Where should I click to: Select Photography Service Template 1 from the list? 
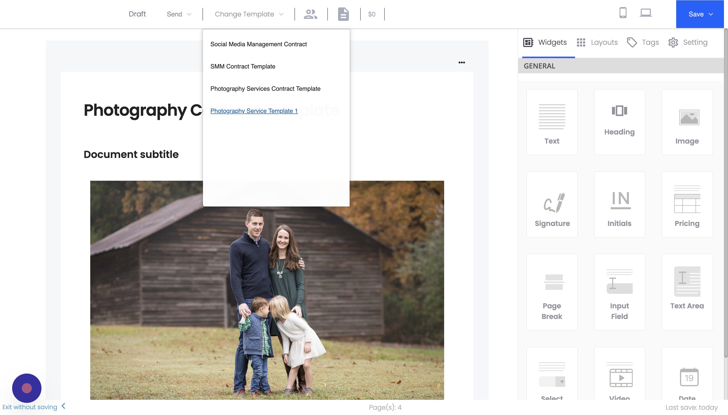coord(254,111)
